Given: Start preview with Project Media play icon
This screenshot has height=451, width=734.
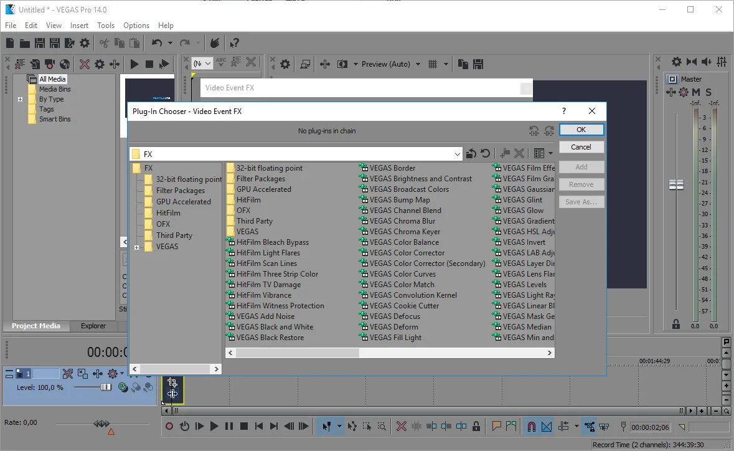Looking at the screenshot, I should [134, 64].
